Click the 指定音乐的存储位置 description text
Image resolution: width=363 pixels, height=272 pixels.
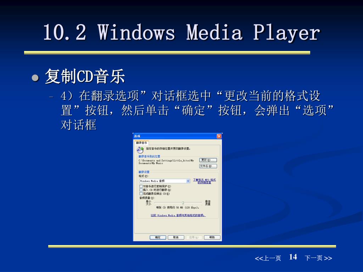pos(168,148)
